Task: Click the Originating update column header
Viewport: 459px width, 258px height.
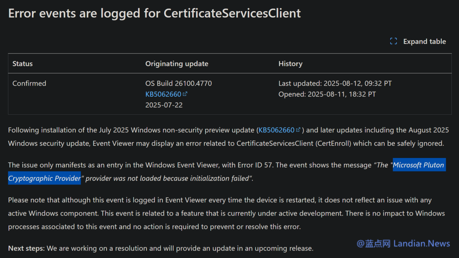Action: 177,64
